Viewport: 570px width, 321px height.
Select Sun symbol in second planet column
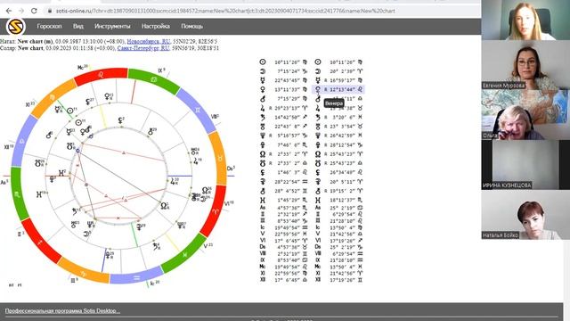click(318, 62)
